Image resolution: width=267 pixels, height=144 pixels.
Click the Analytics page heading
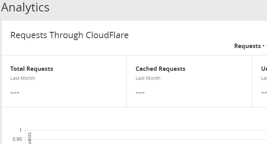pyautogui.click(x=25, y=8)
